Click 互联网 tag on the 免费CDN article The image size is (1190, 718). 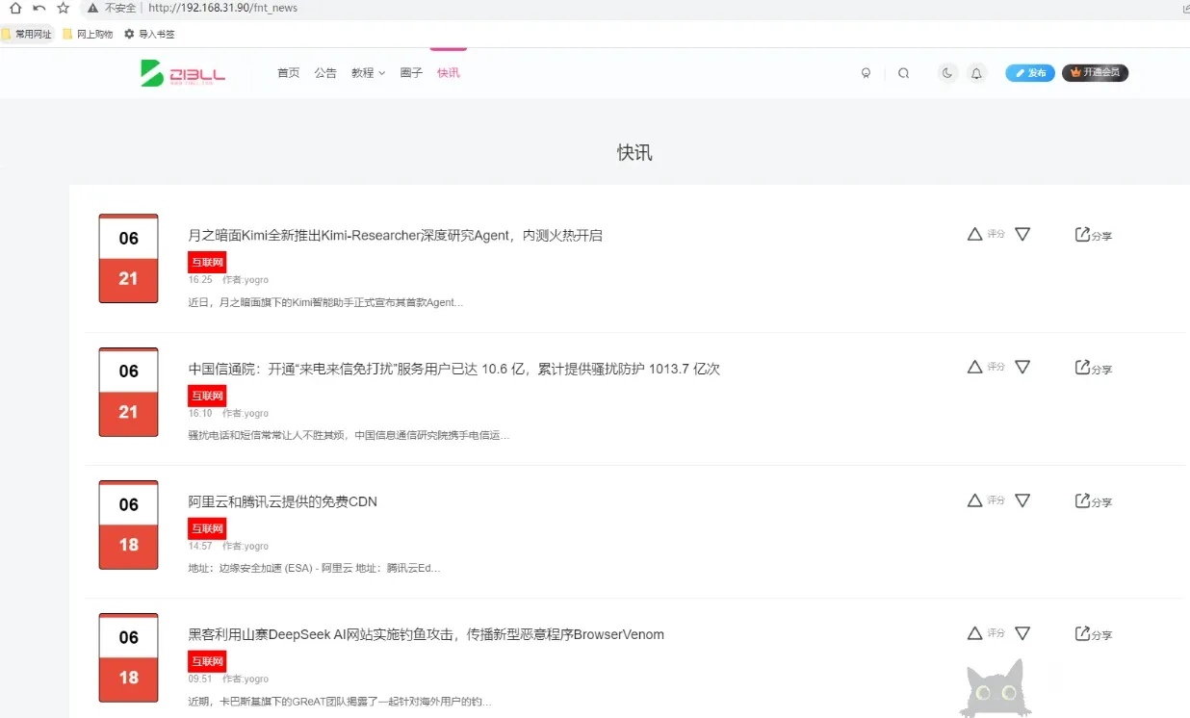click(207, 528)
